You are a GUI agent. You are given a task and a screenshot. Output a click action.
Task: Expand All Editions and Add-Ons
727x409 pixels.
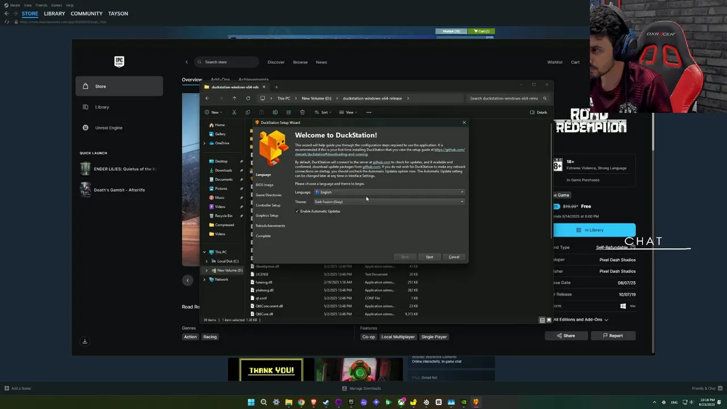[580, 320]
